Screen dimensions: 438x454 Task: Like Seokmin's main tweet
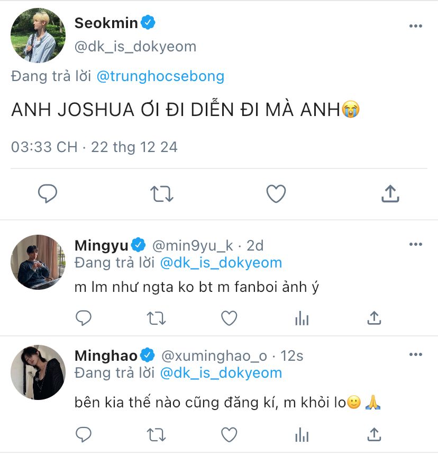pos(276,194)
